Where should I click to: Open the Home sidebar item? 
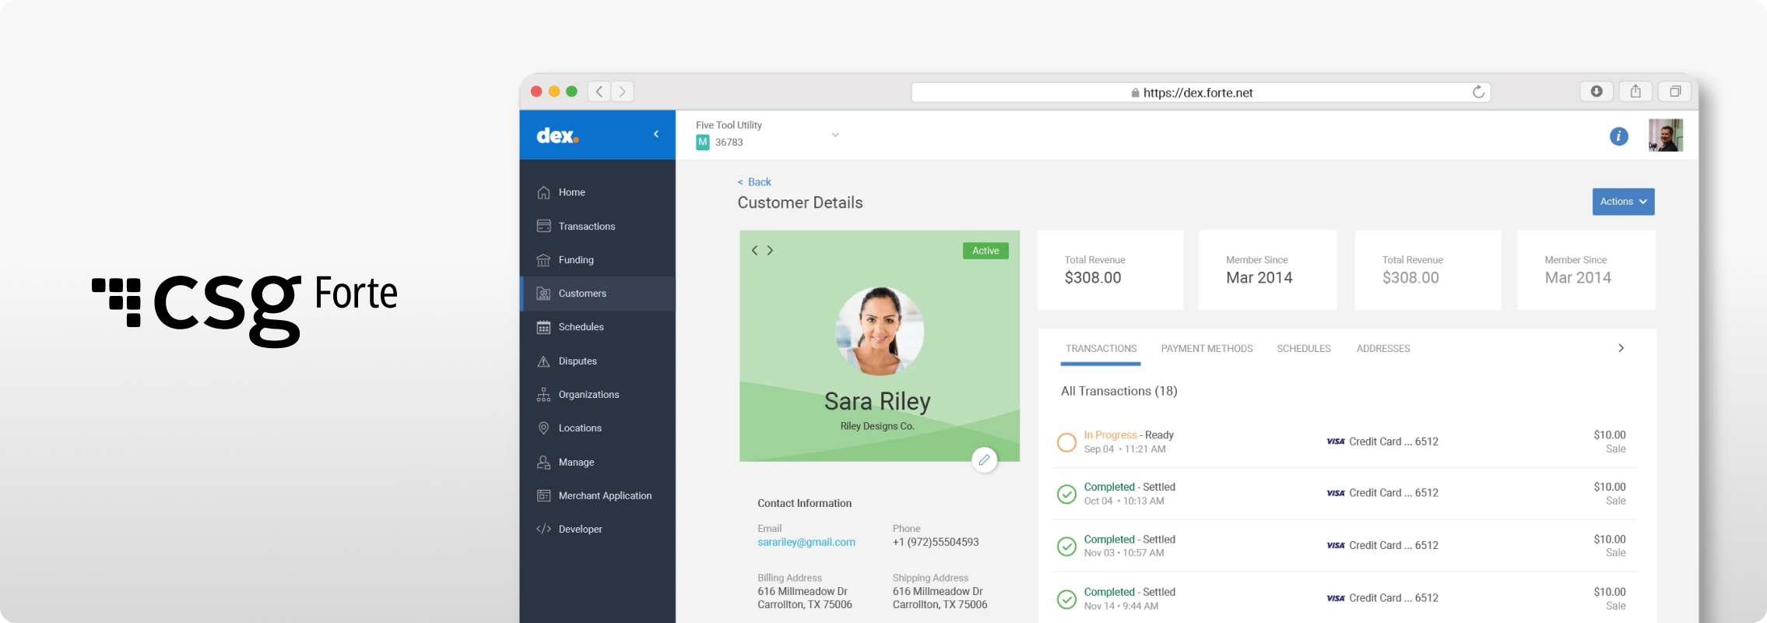pos(597,192)
